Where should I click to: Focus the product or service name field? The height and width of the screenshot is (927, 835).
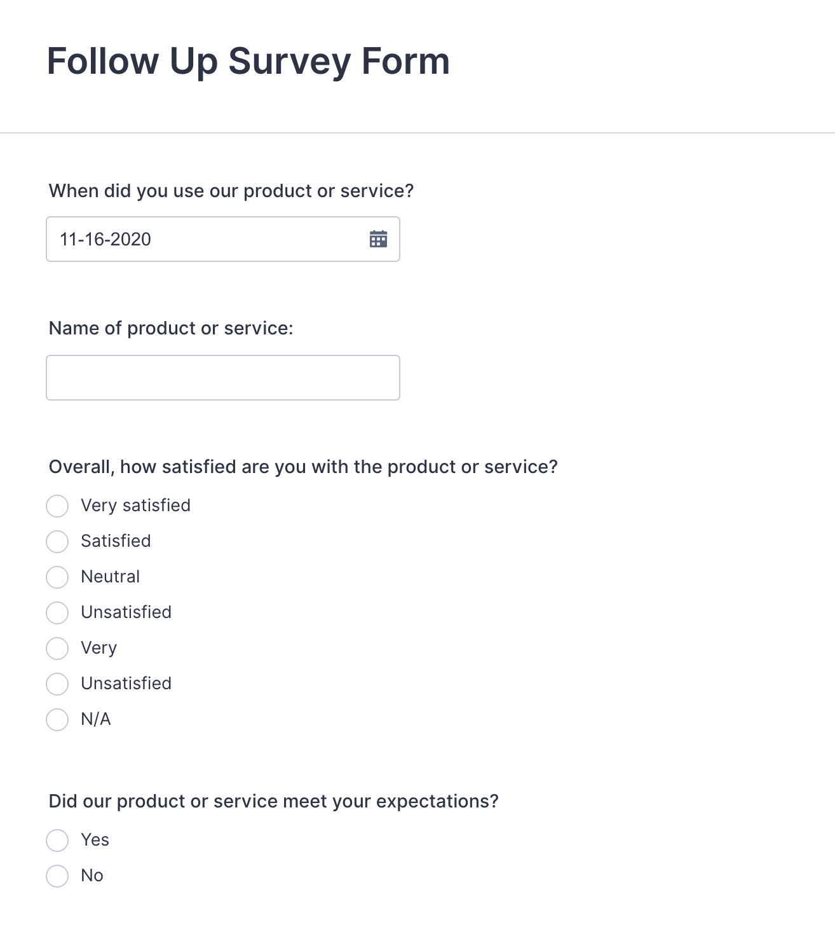click(x=222, y=378)
